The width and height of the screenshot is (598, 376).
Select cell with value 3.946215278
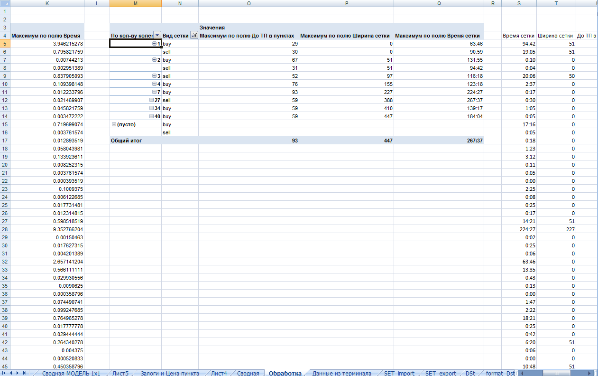pos(47,44)
